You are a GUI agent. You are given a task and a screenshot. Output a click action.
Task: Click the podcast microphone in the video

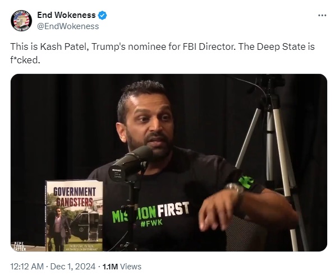(x=130, y=162)
